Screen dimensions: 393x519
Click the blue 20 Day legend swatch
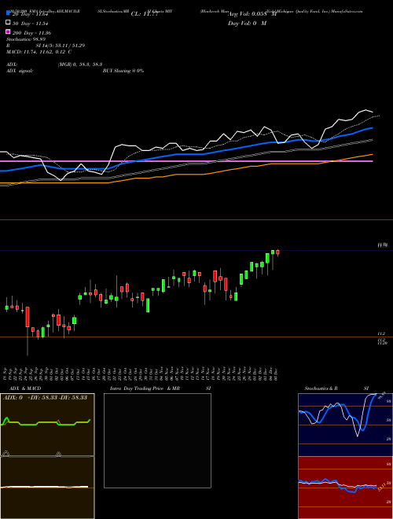[8, 13]
